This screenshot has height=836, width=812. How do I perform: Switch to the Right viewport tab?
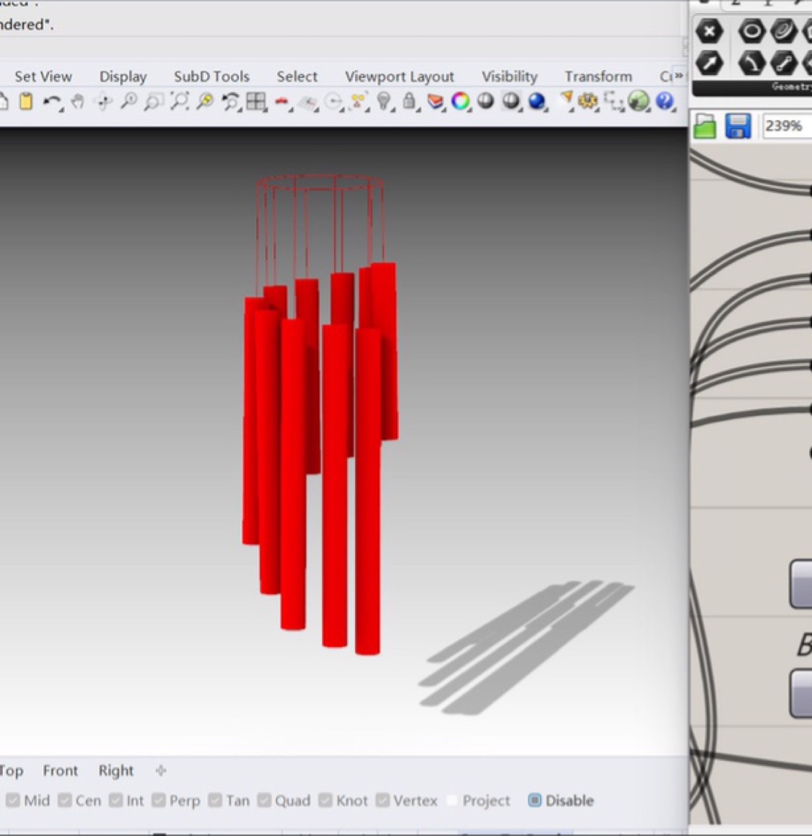pos(115,770)
